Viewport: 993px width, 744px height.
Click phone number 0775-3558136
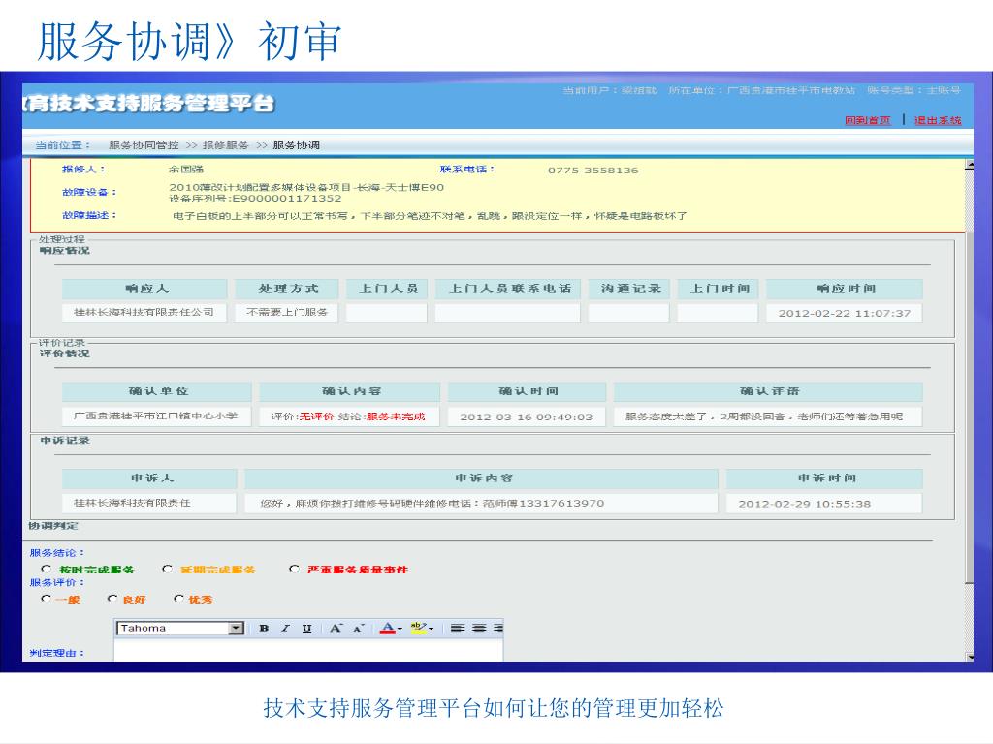click(x=593, y=170)
